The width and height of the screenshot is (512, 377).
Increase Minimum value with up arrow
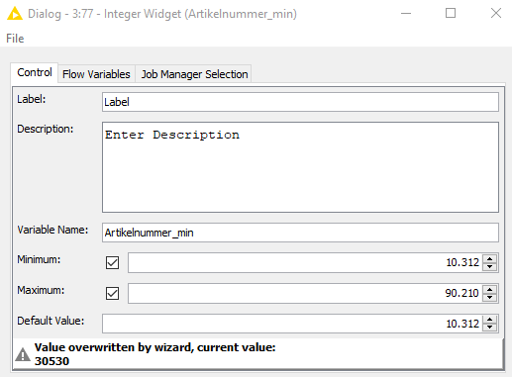coord(490,258)
